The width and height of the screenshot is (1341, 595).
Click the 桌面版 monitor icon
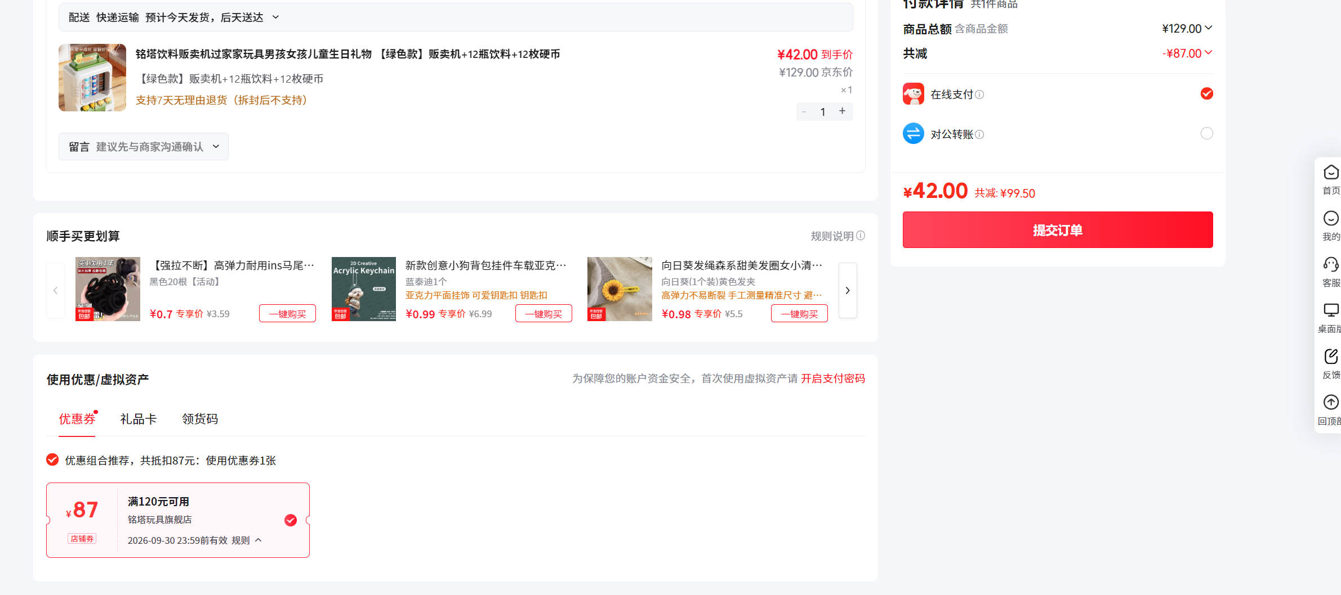point(1331,310)
